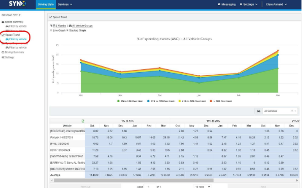Screen dimensions: 302x190
Task: Select Speed Trend in the sidebar
Action: (x=11, y=35)
